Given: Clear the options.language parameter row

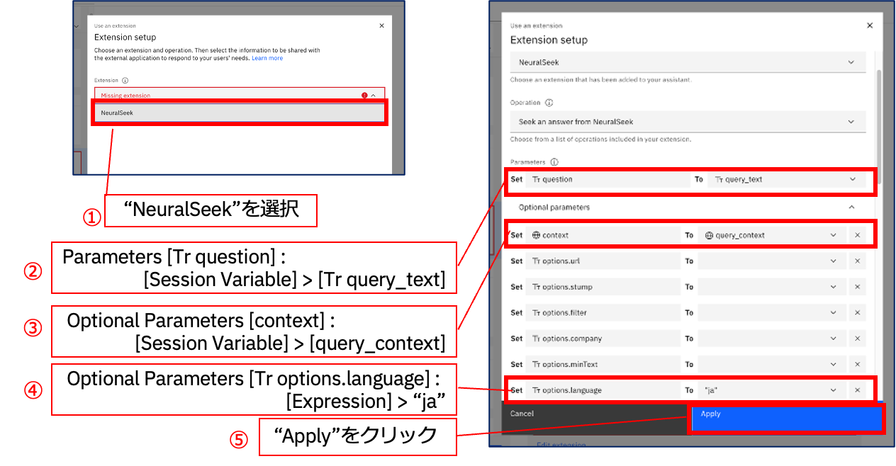Looking at the screenshot, I should click(x=857, y=390).
